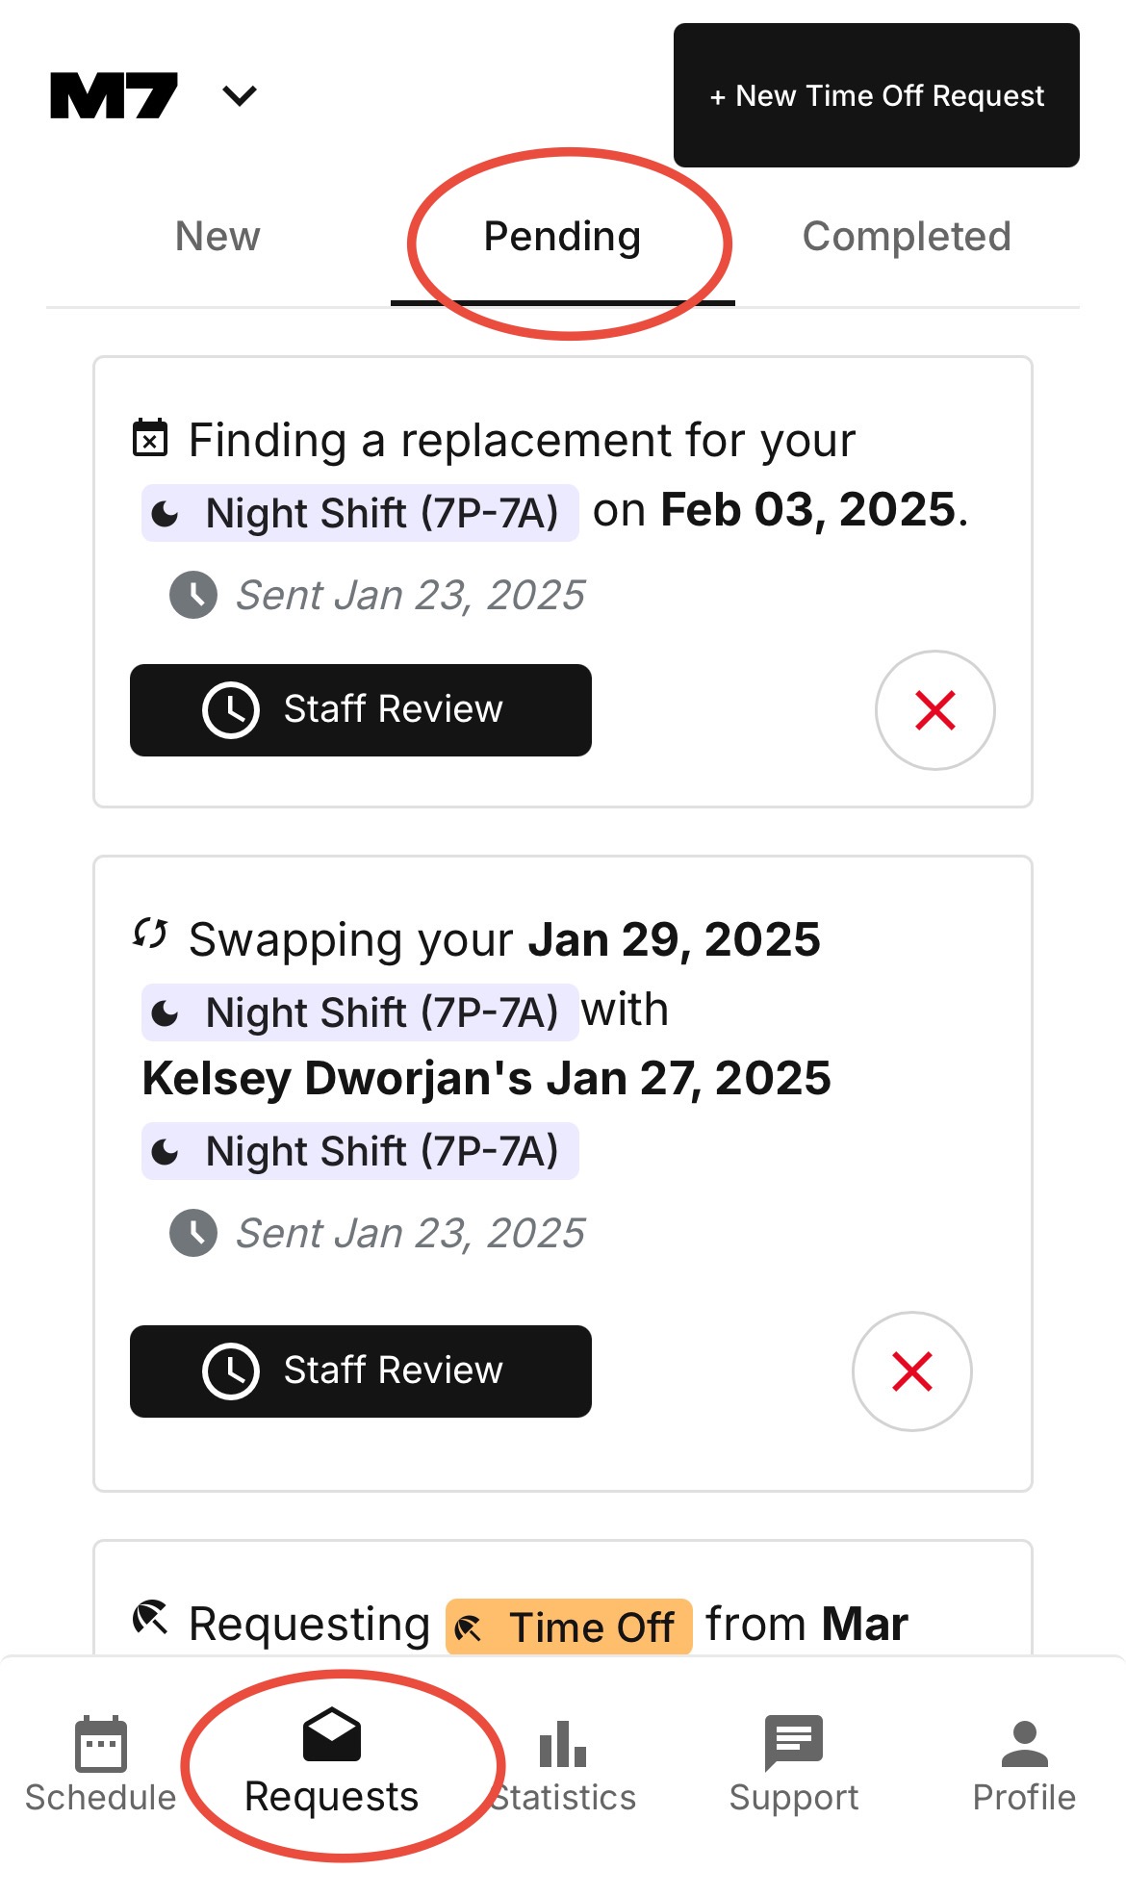1126x1896 pixels.
Task: Open the Statistics bar chart icon
Action: coord(563,1744)
